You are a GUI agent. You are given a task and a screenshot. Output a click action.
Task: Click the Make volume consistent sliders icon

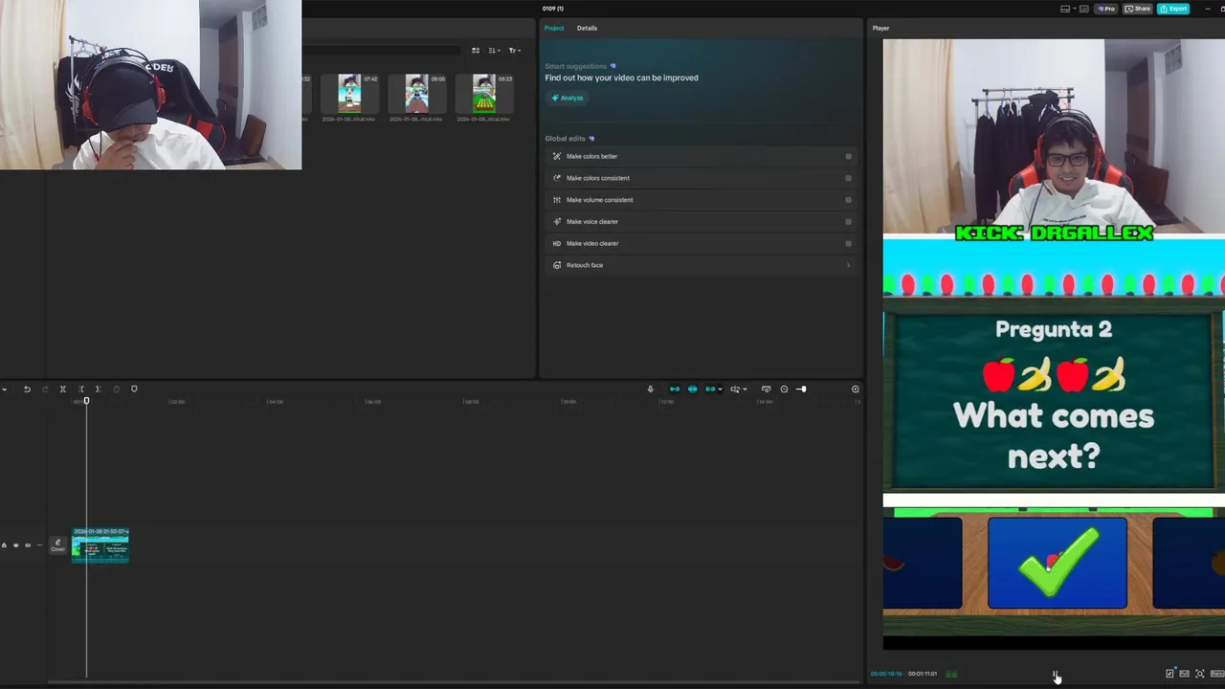[x=557, y=200]
